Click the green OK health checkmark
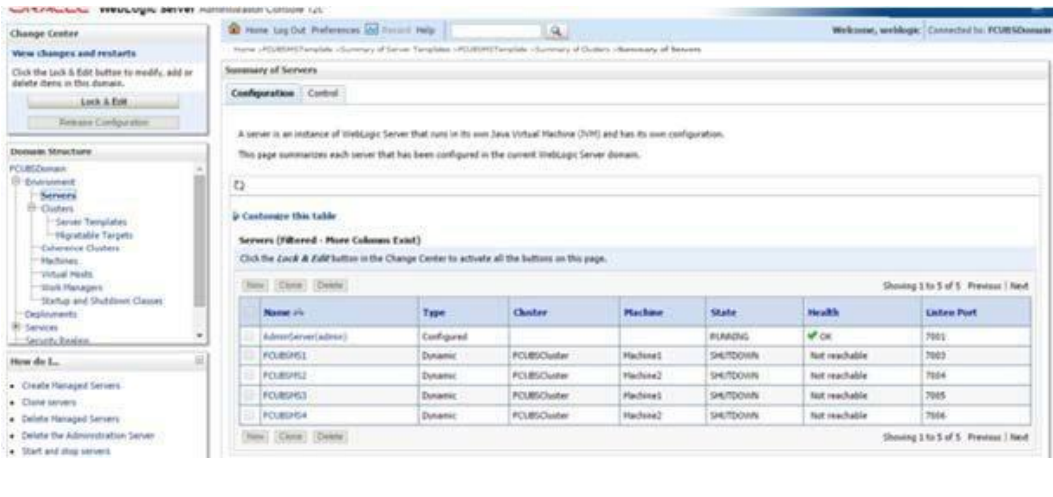1053x497 pixels. tap(814, 335)
